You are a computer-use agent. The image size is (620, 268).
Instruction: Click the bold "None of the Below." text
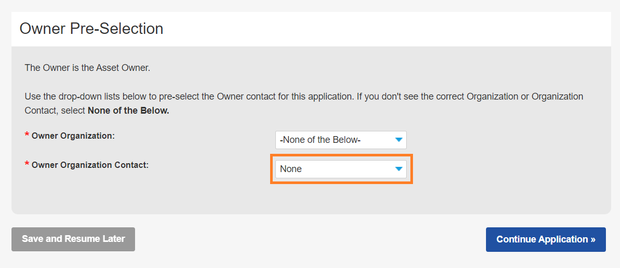128,111
